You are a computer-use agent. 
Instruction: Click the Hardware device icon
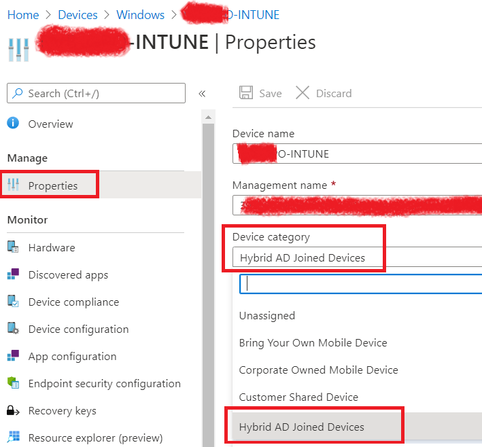[x=13, y=247]
